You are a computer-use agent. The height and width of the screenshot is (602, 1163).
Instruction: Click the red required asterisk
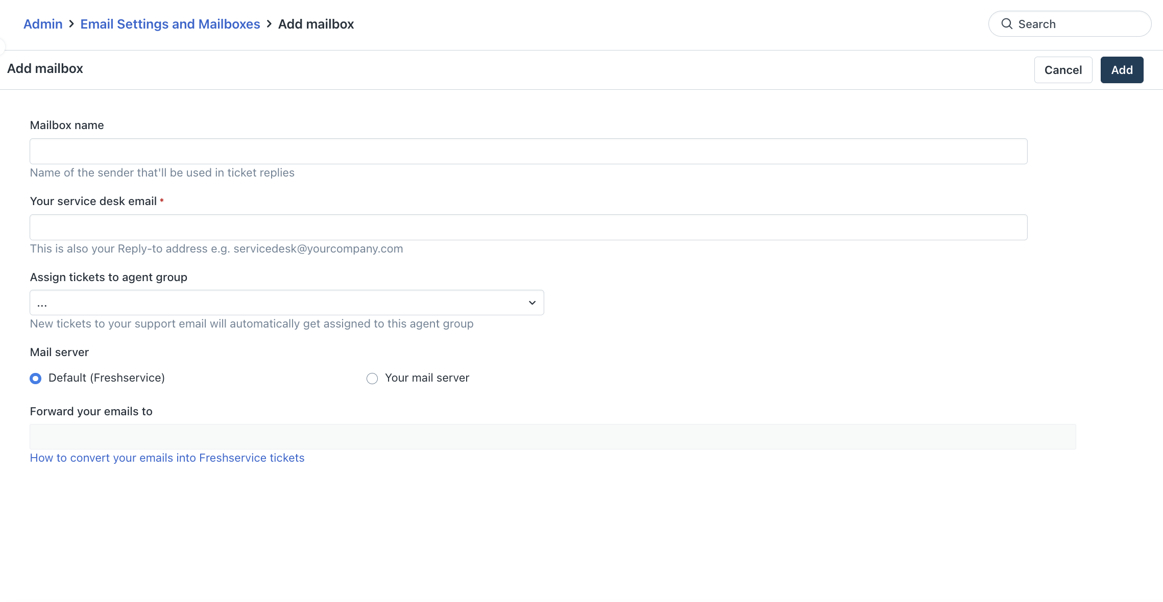(162, 201)
